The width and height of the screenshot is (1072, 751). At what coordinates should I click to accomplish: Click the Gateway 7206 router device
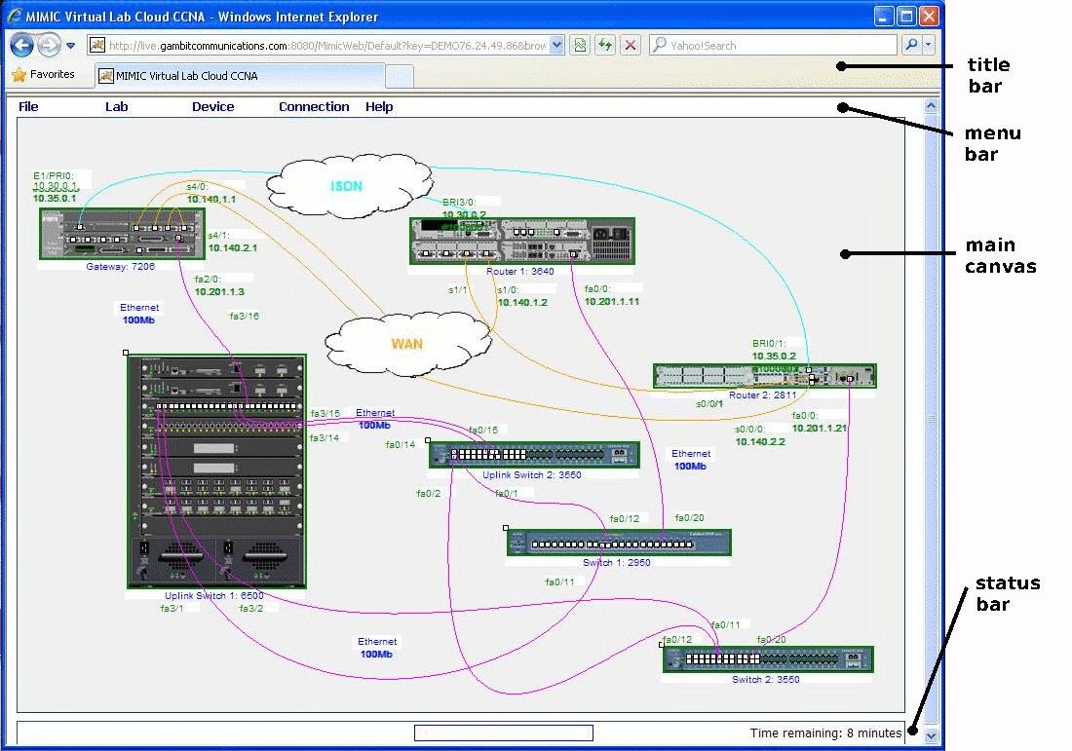pyautogui.click(x=122, y=235)
